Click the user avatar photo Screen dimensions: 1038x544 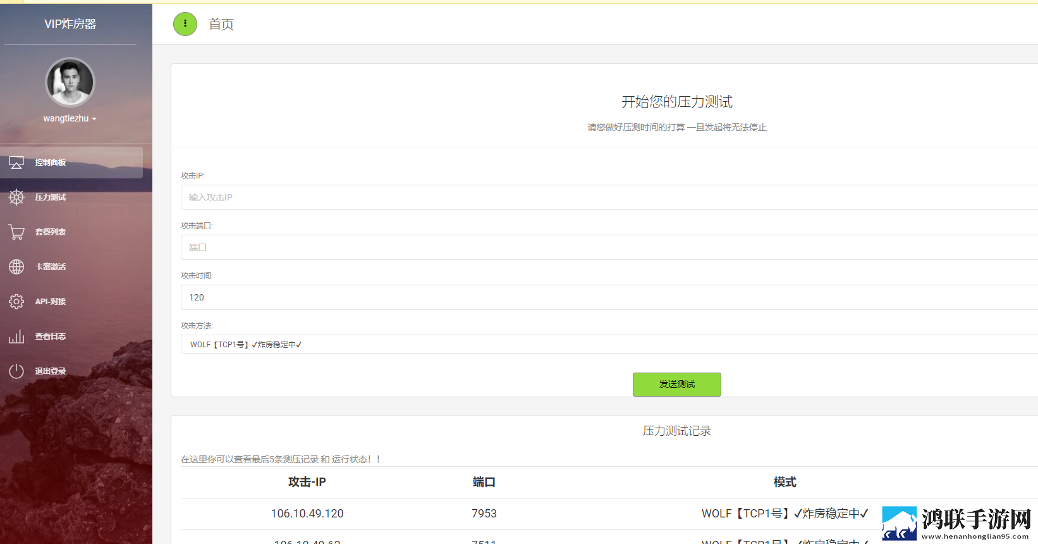[x=70, y=82]
